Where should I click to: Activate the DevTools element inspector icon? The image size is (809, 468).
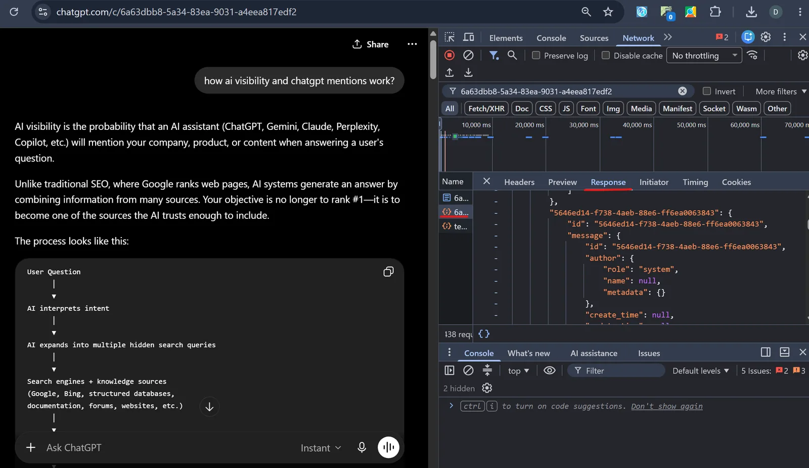click(x=450, y=37)
